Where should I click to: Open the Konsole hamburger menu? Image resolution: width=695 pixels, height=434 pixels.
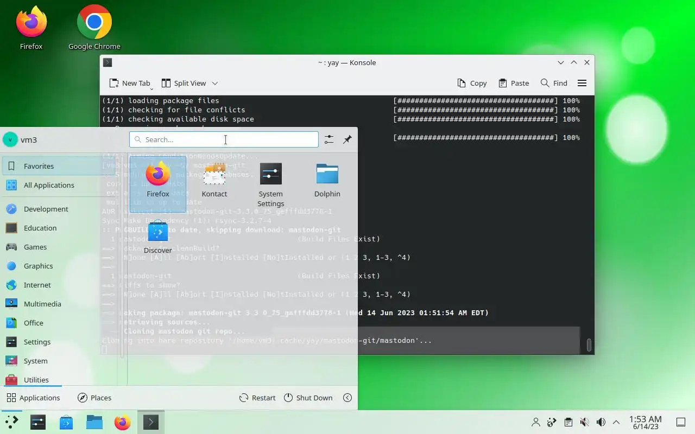click(x=582, y=83)
